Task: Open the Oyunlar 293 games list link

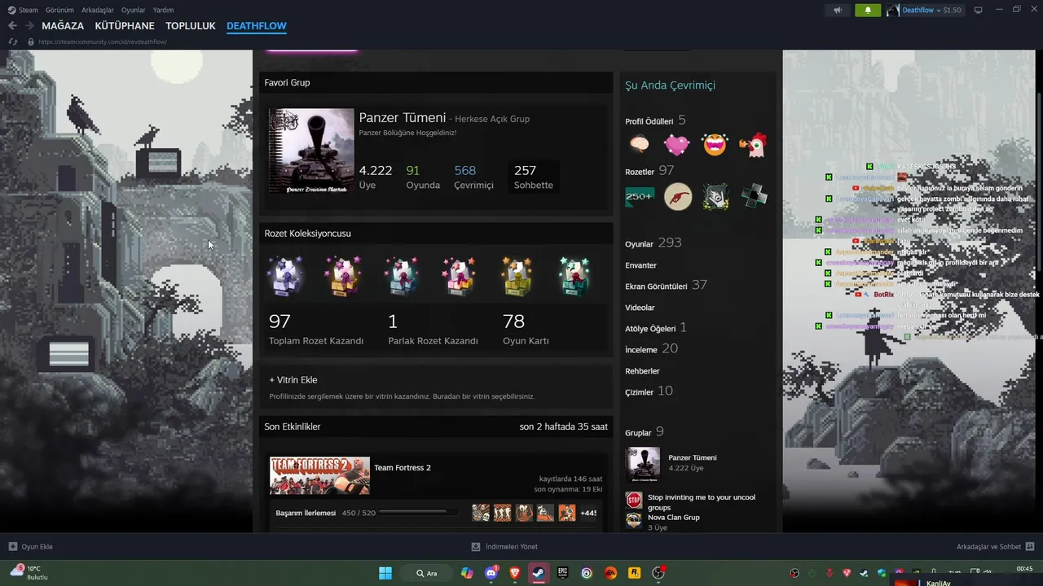Action: point(653,243)
